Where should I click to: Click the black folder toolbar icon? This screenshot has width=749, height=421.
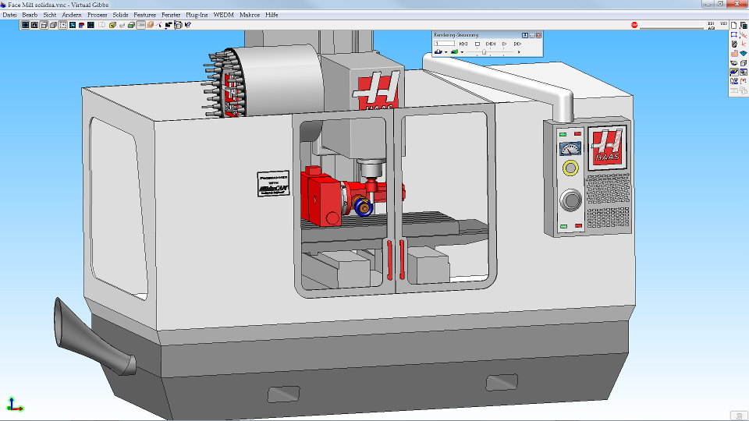(169, 25)
